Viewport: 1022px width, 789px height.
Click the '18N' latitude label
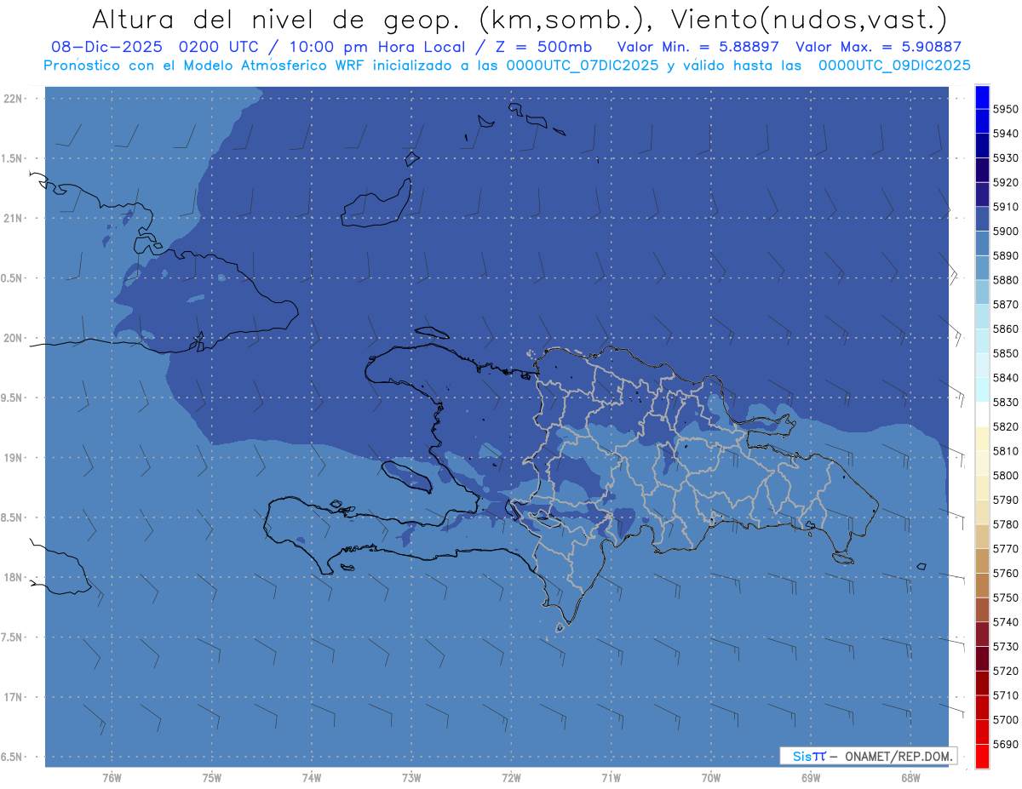(x=14, y=577)
